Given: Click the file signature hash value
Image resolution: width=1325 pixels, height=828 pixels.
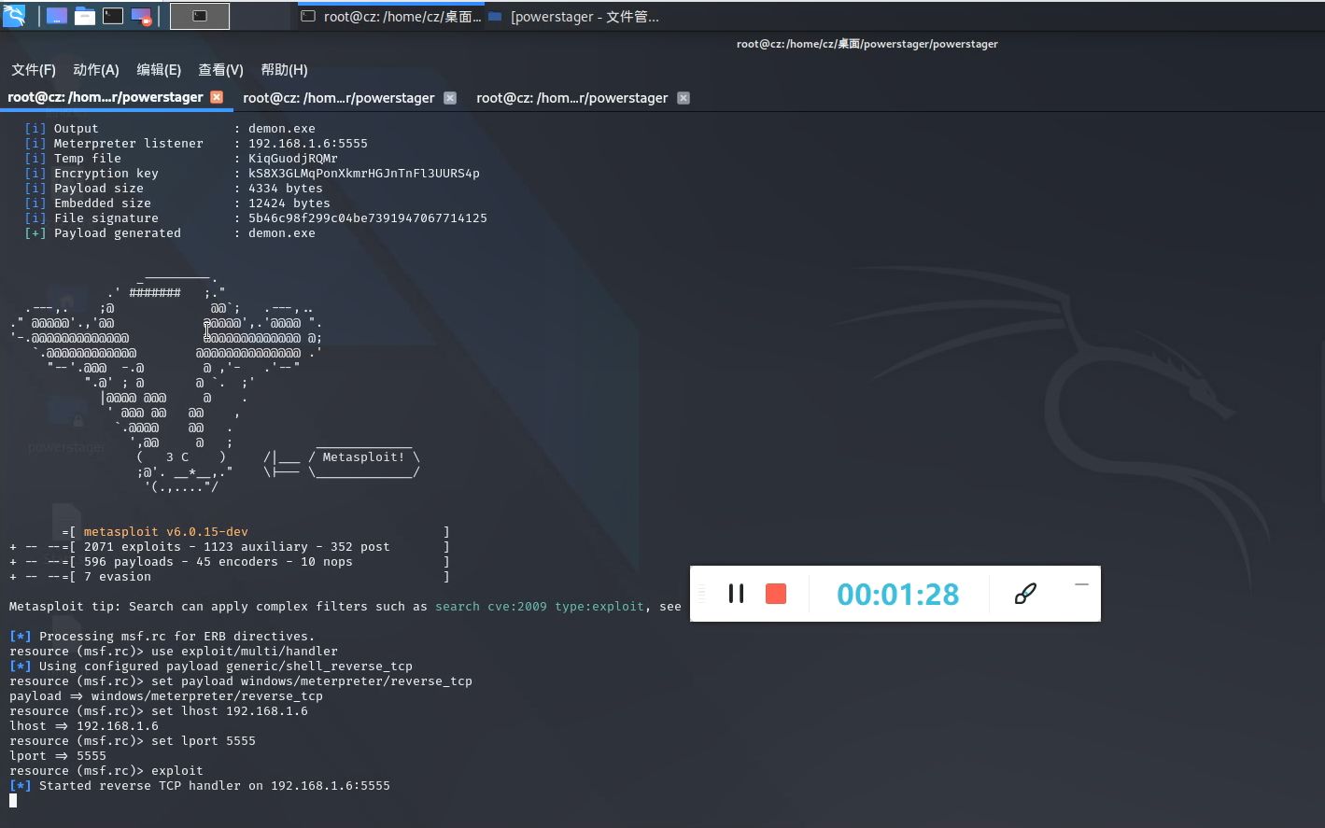Looking at the screenshot, I should [368, 218].
